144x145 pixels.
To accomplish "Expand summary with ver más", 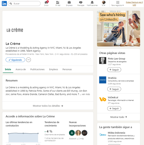I will tap(86, 94).
